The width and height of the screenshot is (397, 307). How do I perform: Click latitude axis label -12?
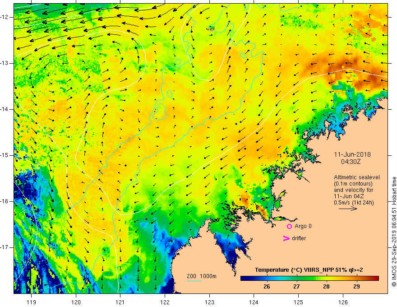(x=5, y=17)
